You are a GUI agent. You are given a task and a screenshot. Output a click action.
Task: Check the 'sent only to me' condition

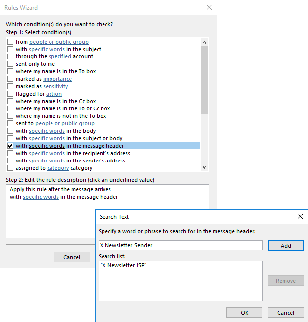[10, 64]
